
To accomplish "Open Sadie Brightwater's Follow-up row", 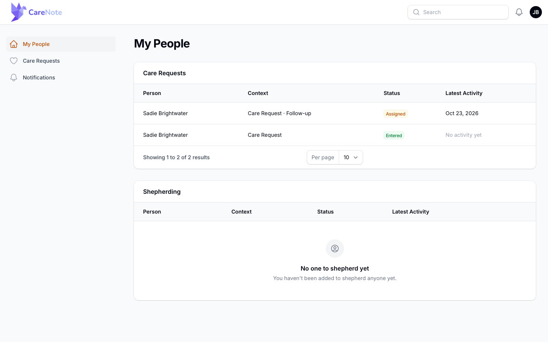I will point(335,113).
